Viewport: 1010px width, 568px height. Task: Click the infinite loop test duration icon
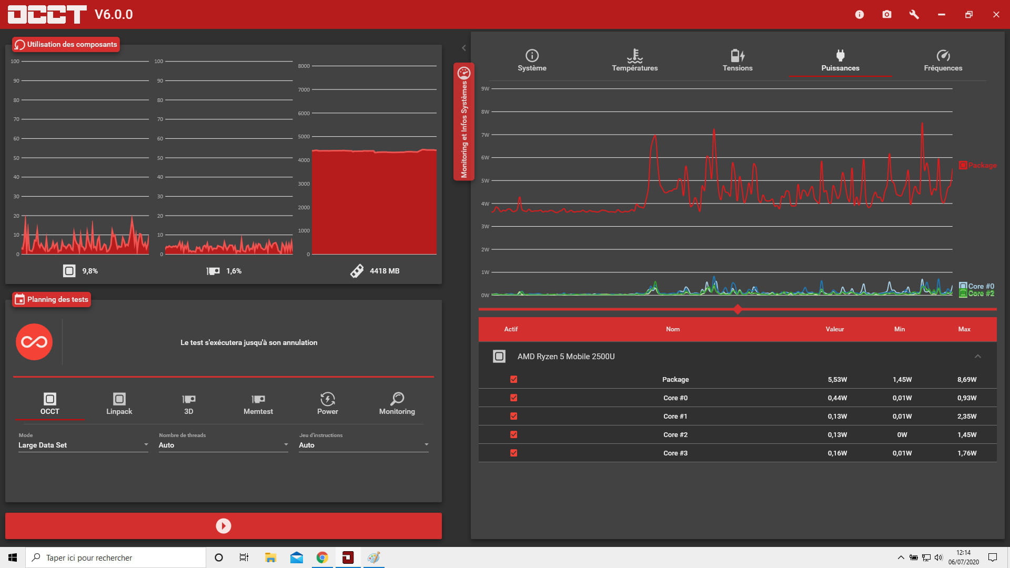[34, 342]
